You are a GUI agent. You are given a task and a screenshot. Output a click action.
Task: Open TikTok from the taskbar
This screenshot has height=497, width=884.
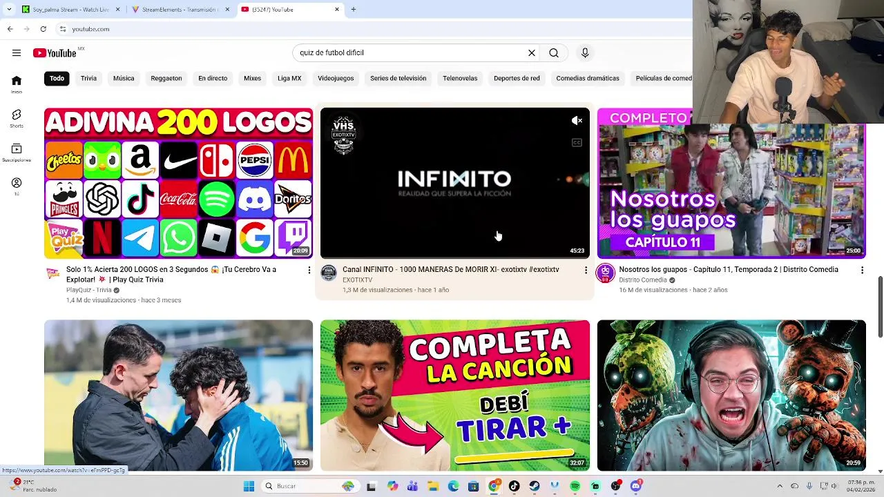click(x=514, y=487)
